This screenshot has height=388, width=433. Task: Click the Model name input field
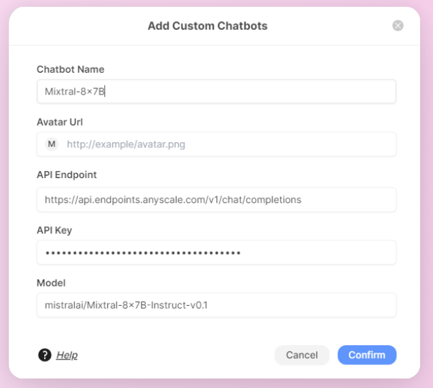(216, 305)
